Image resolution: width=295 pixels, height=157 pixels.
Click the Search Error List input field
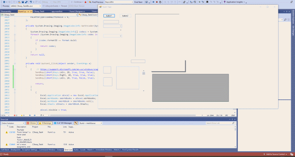[219, 123]
